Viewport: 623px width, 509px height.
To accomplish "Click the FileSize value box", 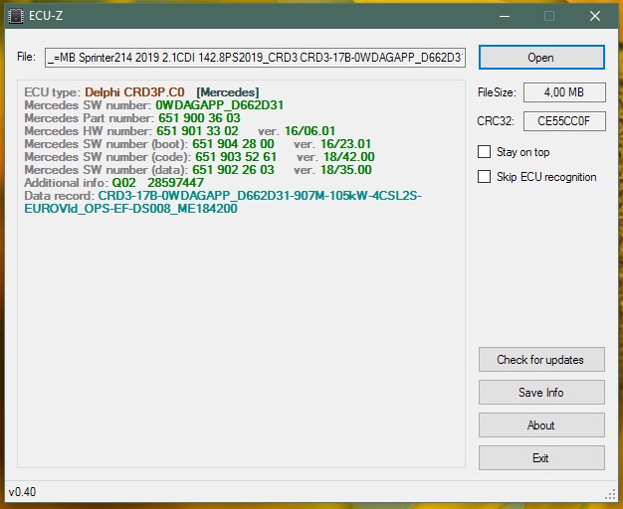I will pos(564,92).
